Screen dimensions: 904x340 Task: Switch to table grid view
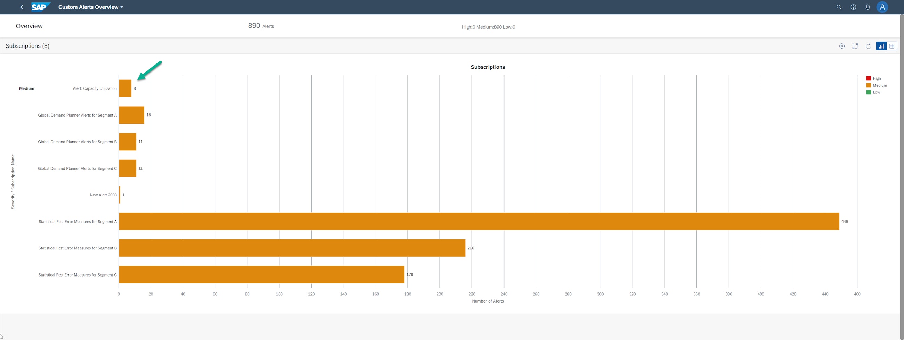click(892, 46)
